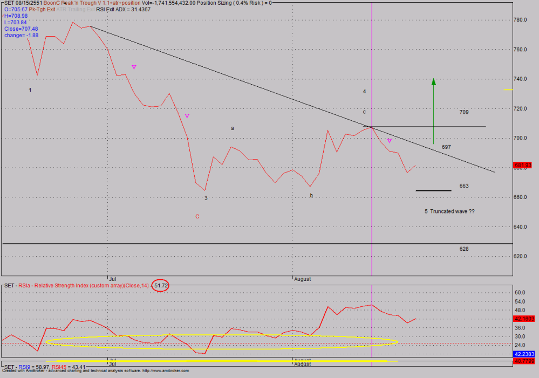Click the red C wave label
The width and height of the screenshot is (539, 378).
pyautogui.click(x=197, y=216)
